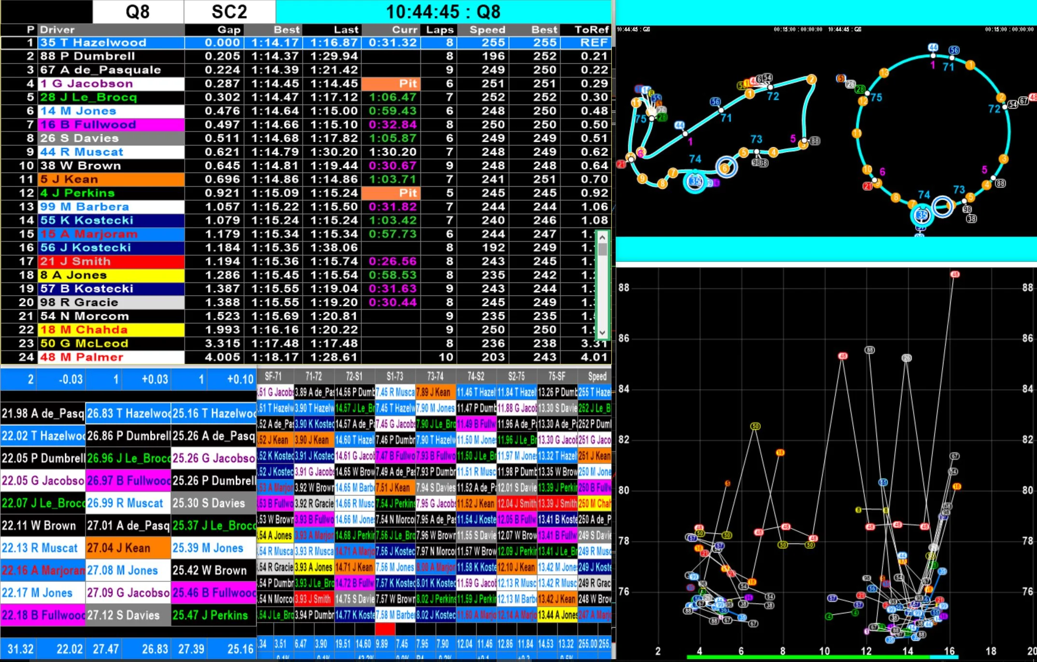The width and height of the screenshot is (1037, 662).
Task: Select car 28 marker on circular track map
Action: click(860, 89)
